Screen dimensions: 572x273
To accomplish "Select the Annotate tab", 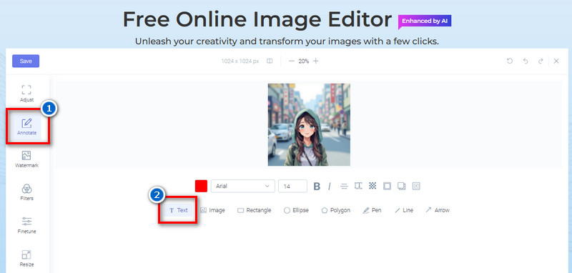I will (26, 126).
